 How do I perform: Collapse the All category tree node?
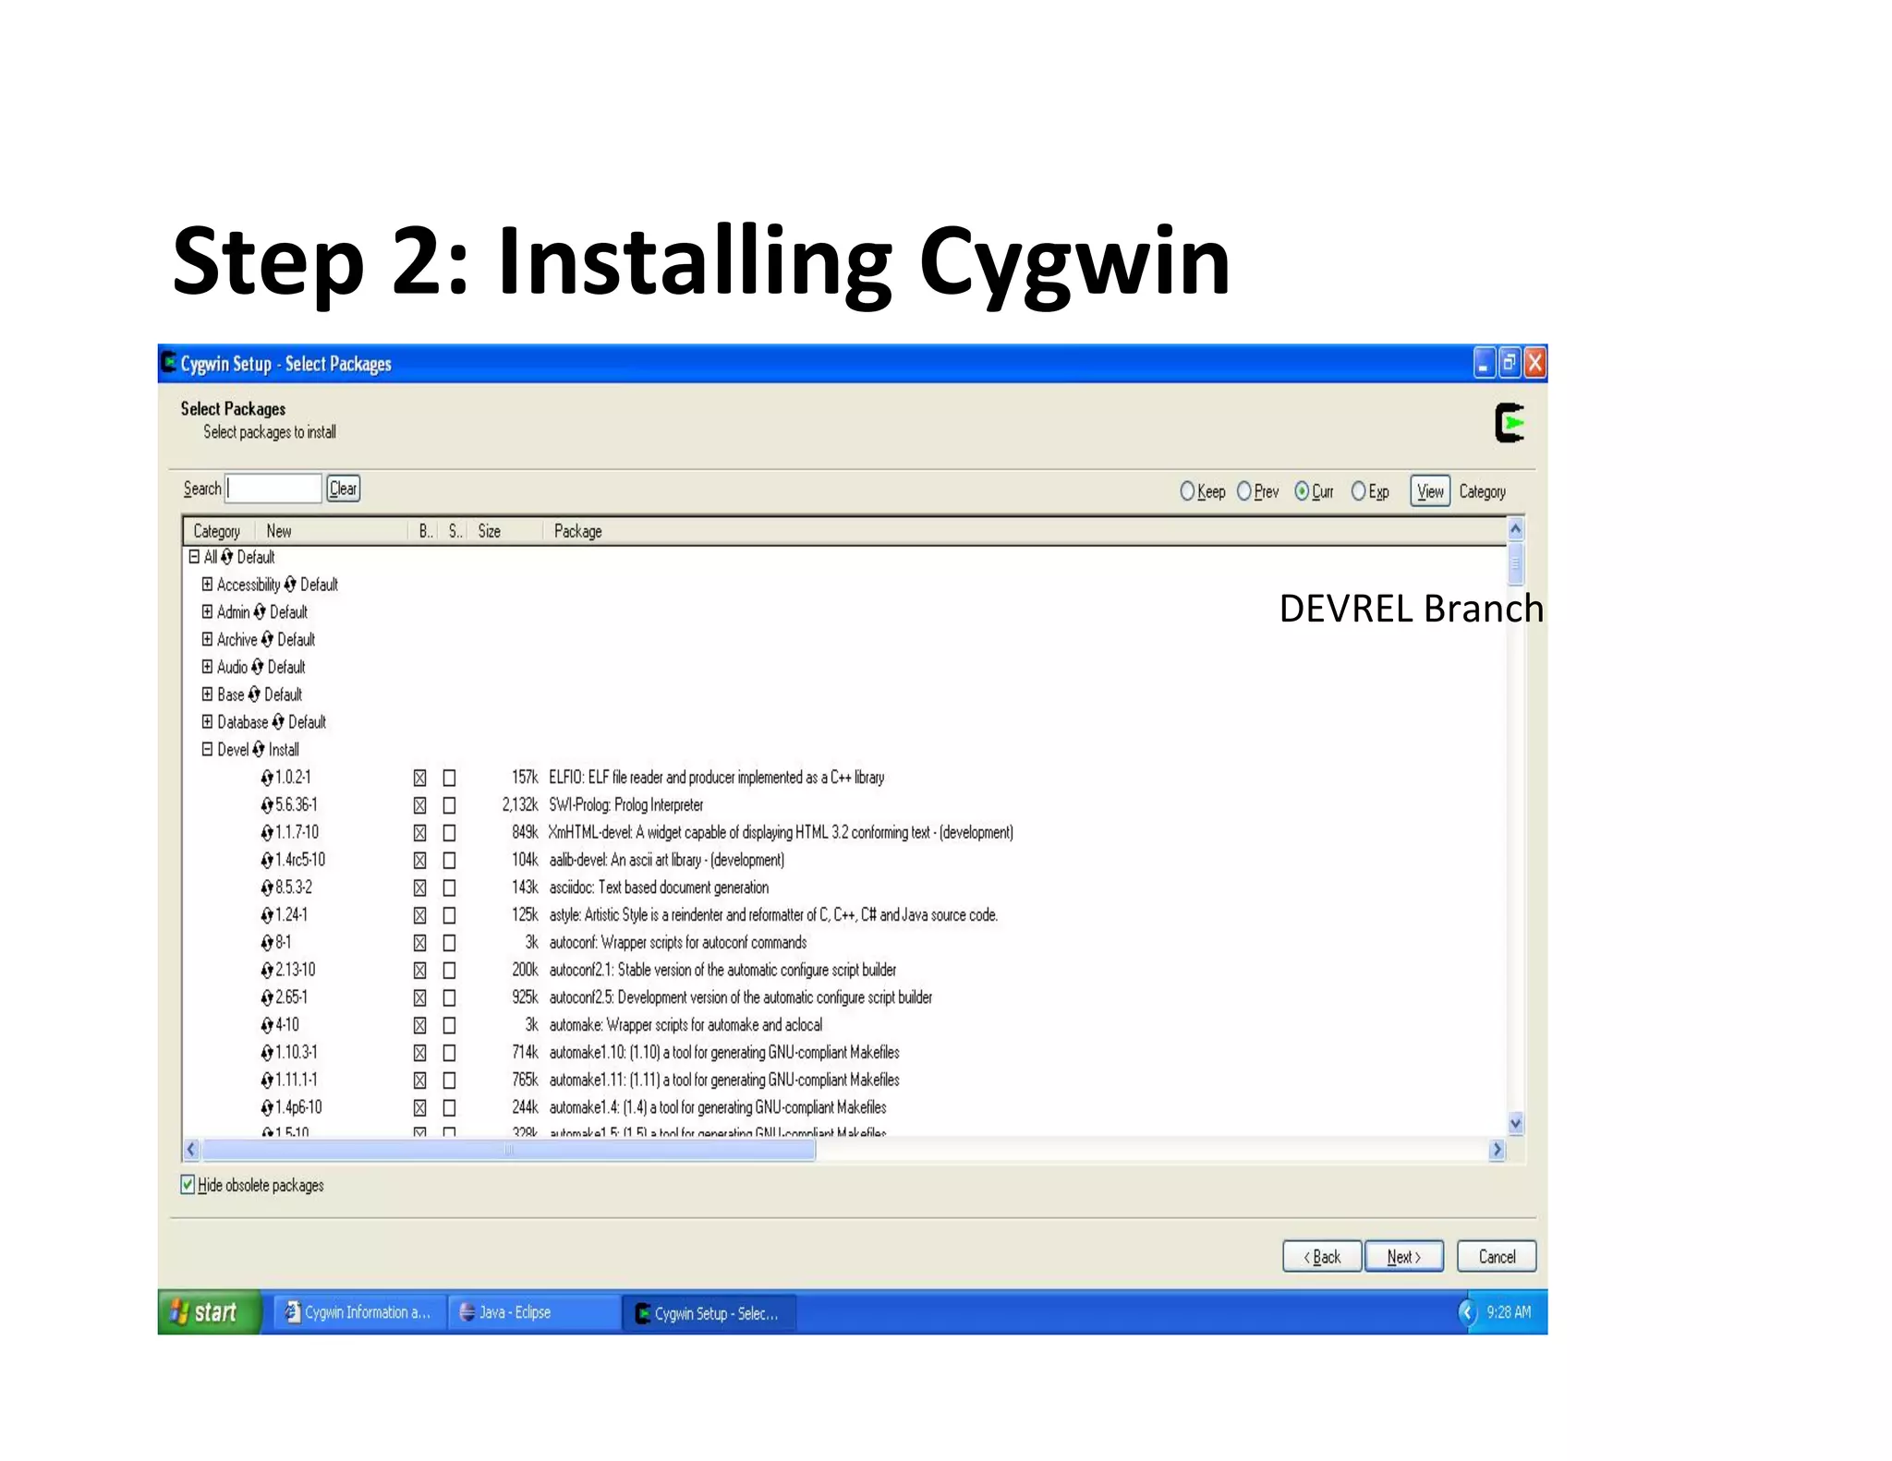[x=194, y=557]
